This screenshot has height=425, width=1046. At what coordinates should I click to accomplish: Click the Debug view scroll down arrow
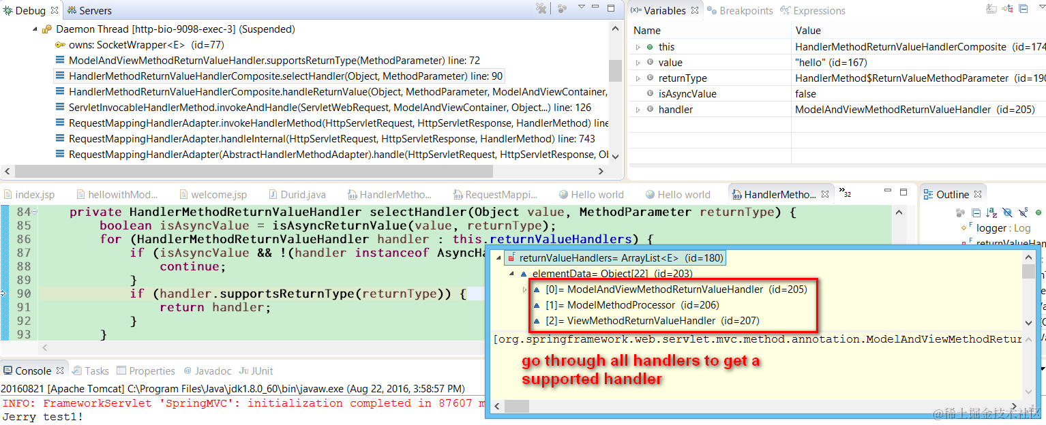(x=616, y=156)
